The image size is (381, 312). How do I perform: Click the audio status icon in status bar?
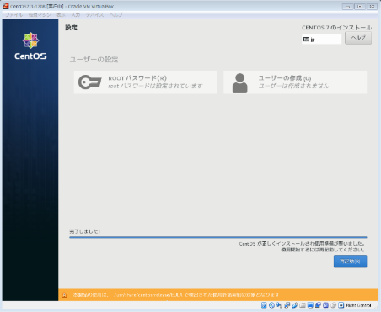[279, 305]
